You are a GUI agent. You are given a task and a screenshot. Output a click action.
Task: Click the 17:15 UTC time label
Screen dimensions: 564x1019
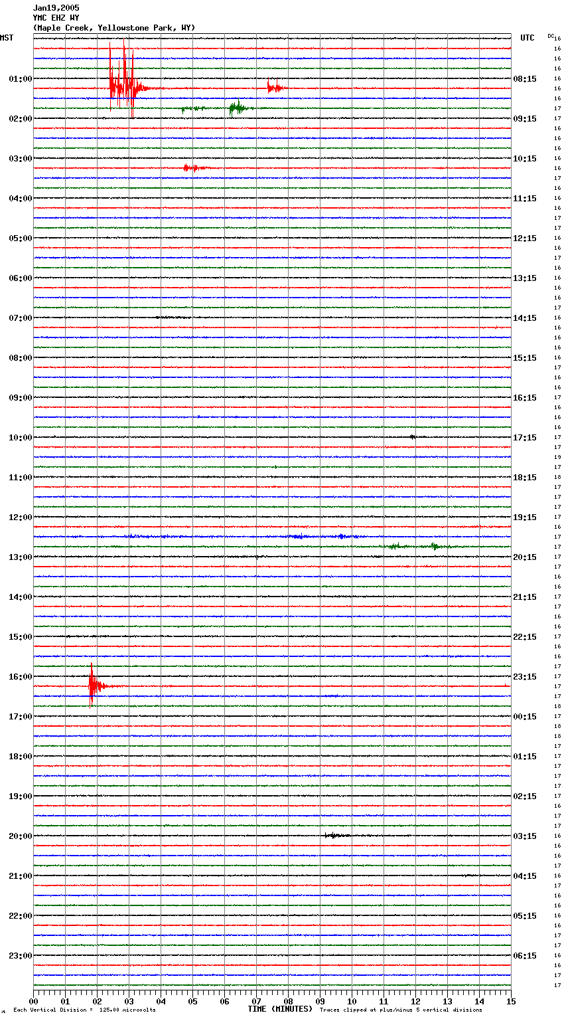pos(525,438)
